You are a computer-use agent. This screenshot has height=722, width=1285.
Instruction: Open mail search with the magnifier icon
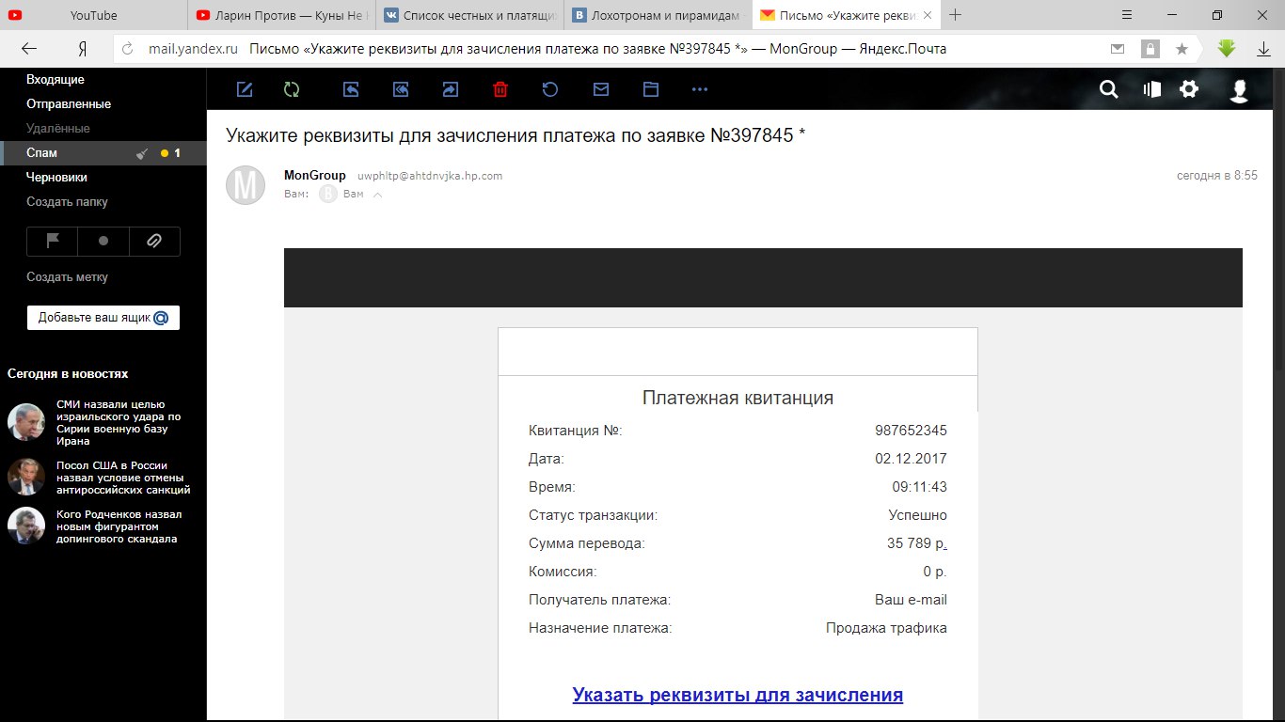tap(1109, 89)
